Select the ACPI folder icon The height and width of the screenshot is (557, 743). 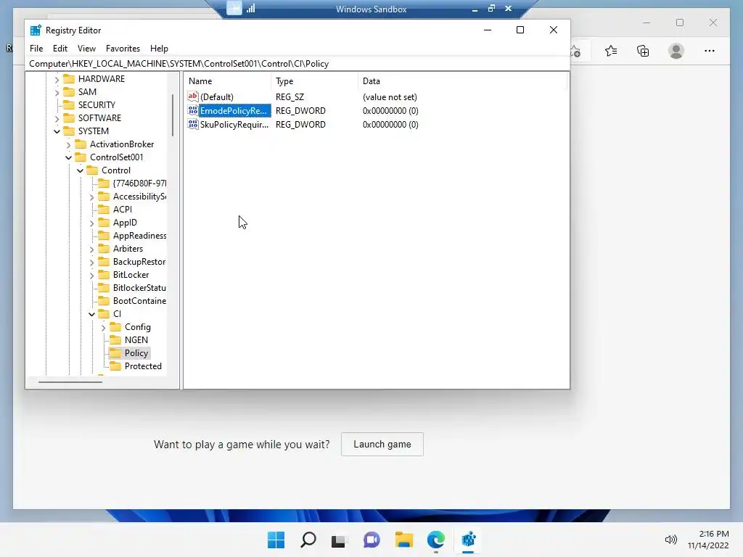104,210
